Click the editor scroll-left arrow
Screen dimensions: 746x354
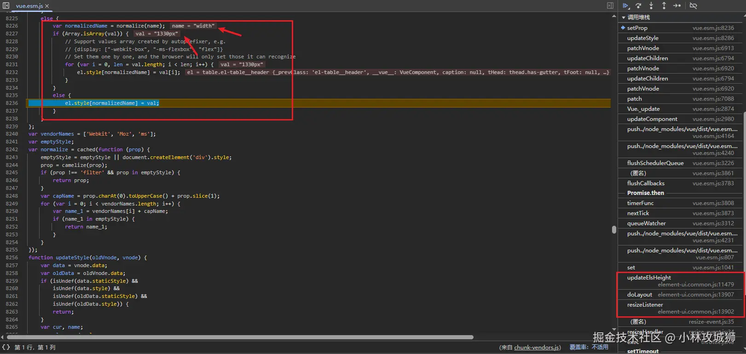pos(2,337)
